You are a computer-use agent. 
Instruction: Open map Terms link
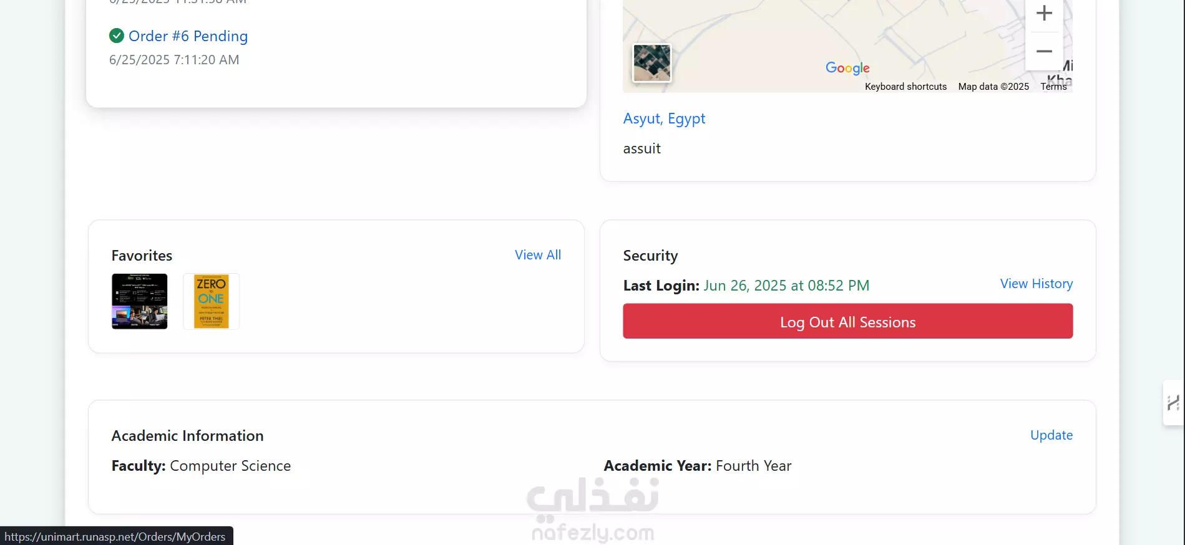click(1053, 87)
